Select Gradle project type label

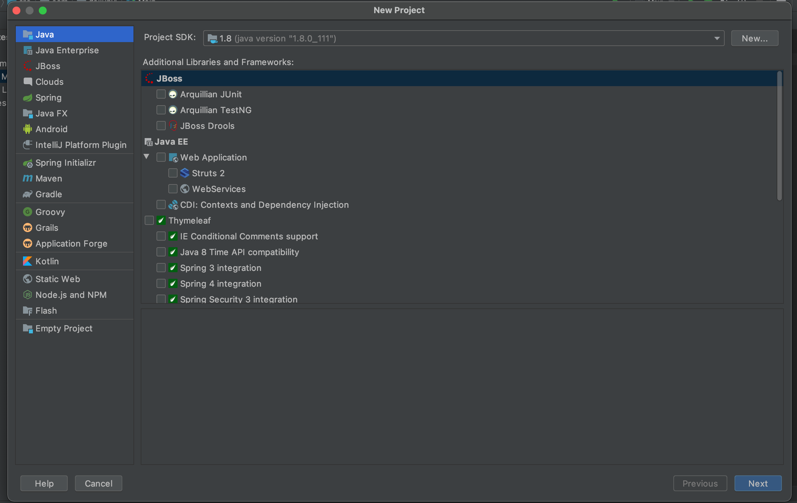tap(49, 194)
